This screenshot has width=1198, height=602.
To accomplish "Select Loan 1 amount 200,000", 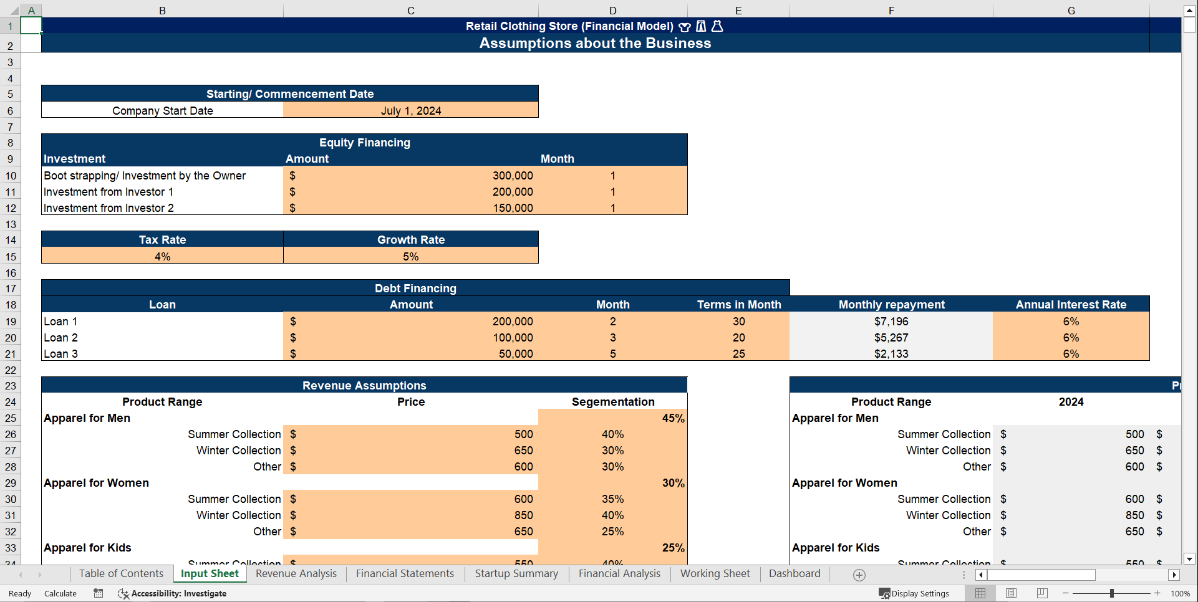I will 410,321.
